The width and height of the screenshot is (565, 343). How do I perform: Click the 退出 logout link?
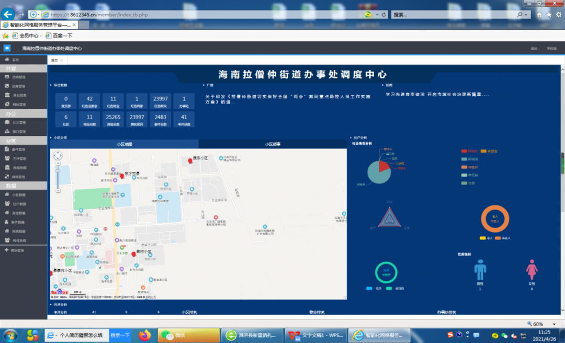click(534, 48)
